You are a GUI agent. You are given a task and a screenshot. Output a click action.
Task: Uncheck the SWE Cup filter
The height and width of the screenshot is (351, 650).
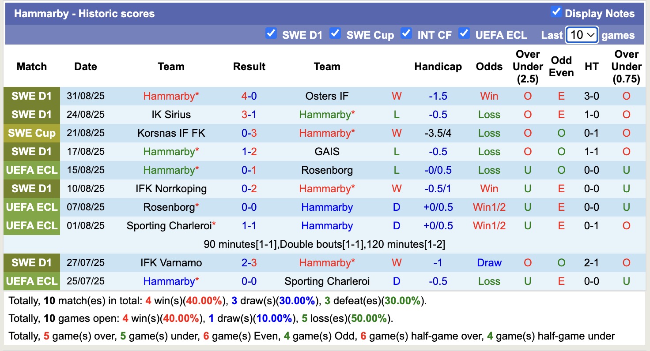tap(335, 33)
